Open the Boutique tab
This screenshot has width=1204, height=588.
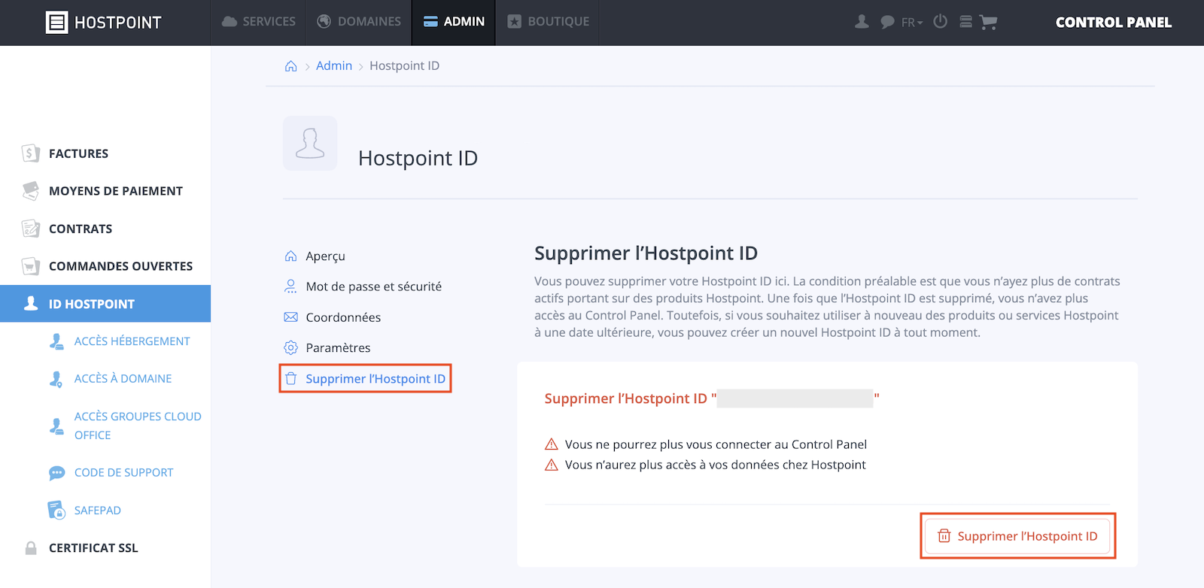[x=548, y=22]
